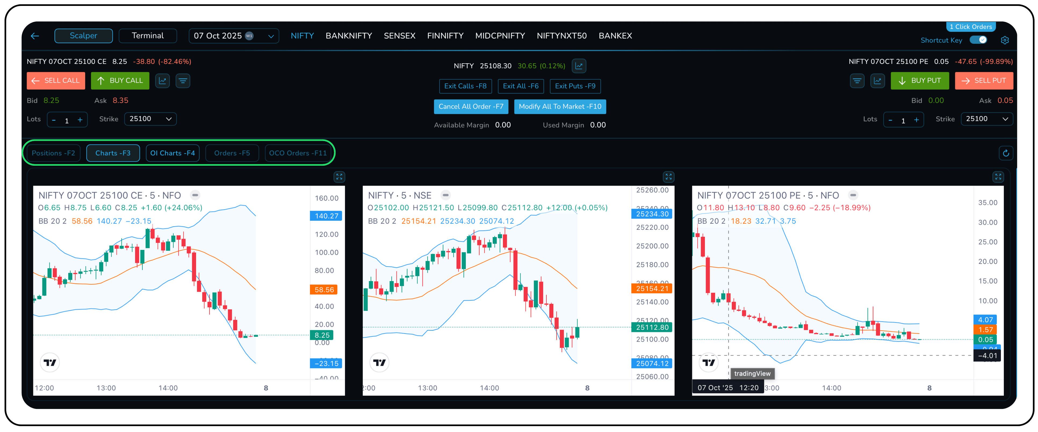Expand the NIFTY 5 NSE chart fullscreen

[x=668, y=176]
